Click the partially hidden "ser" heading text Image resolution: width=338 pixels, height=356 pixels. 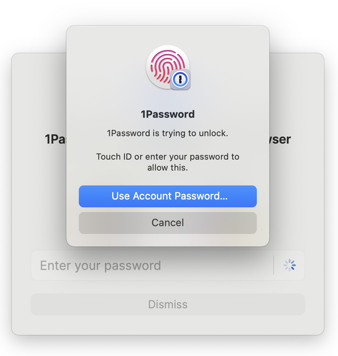point(280,139)
